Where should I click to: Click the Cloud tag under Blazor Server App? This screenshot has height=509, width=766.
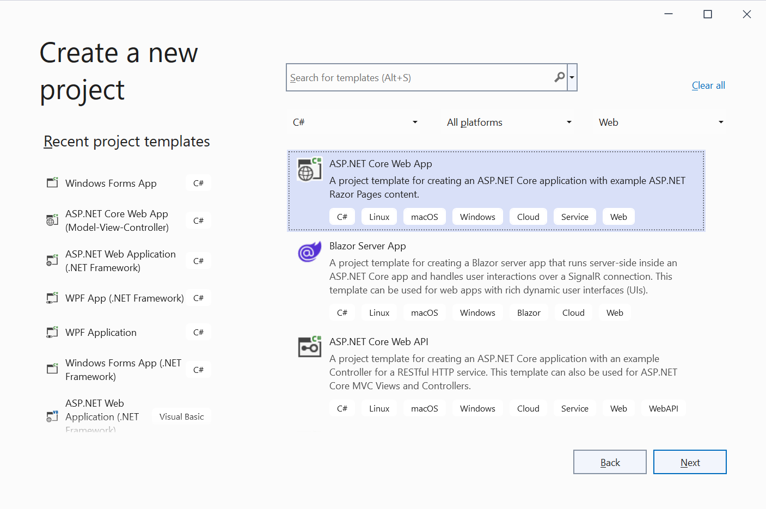coord(573,312)
